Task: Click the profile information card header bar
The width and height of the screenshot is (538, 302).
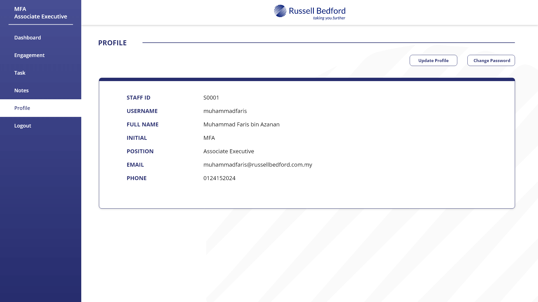Action: pyautogui.click(x=307, y=80)
